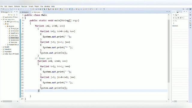Viewport: 192px width, 108px height.
Task: Expand module-info.java node in tree
Action: [x=5, y=45]
